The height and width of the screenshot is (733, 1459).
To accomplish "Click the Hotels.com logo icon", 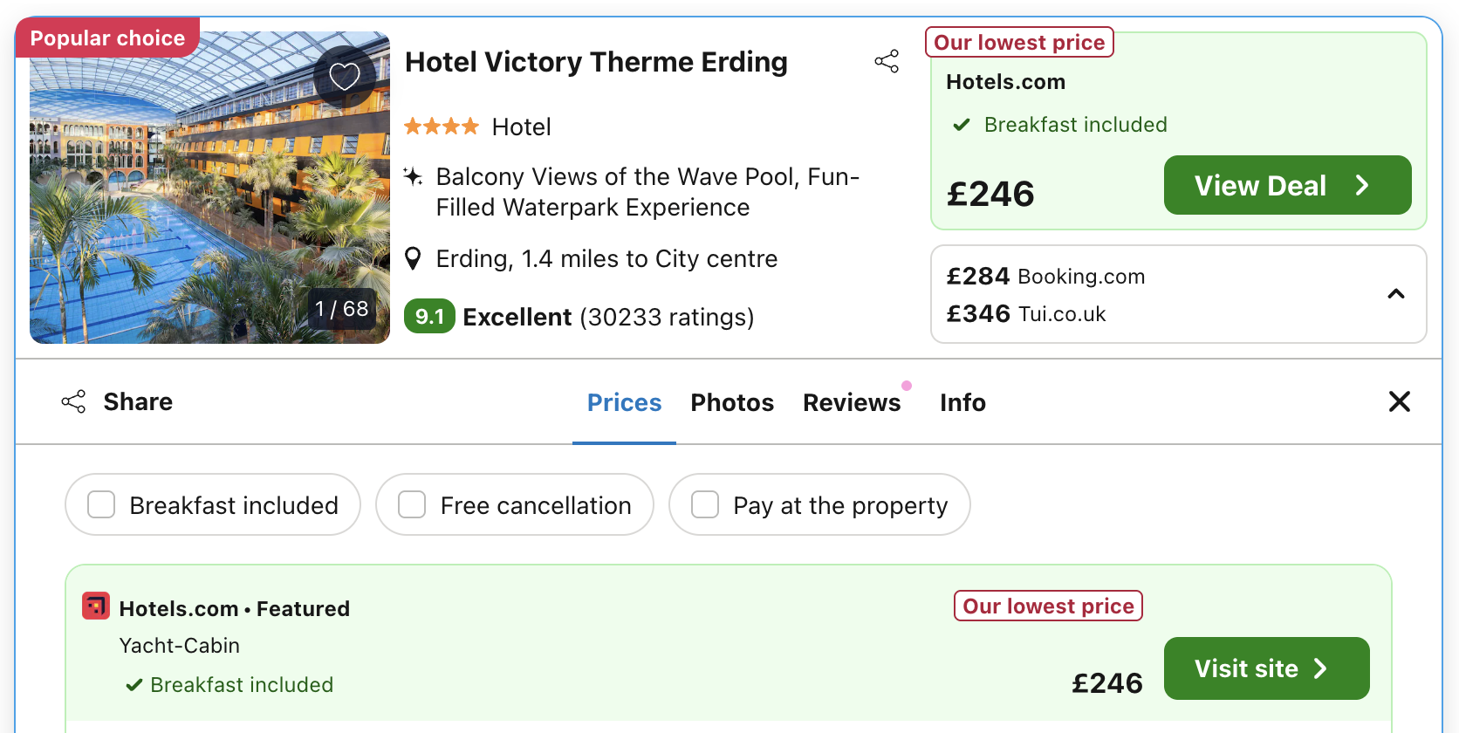I will coord(96,606).
